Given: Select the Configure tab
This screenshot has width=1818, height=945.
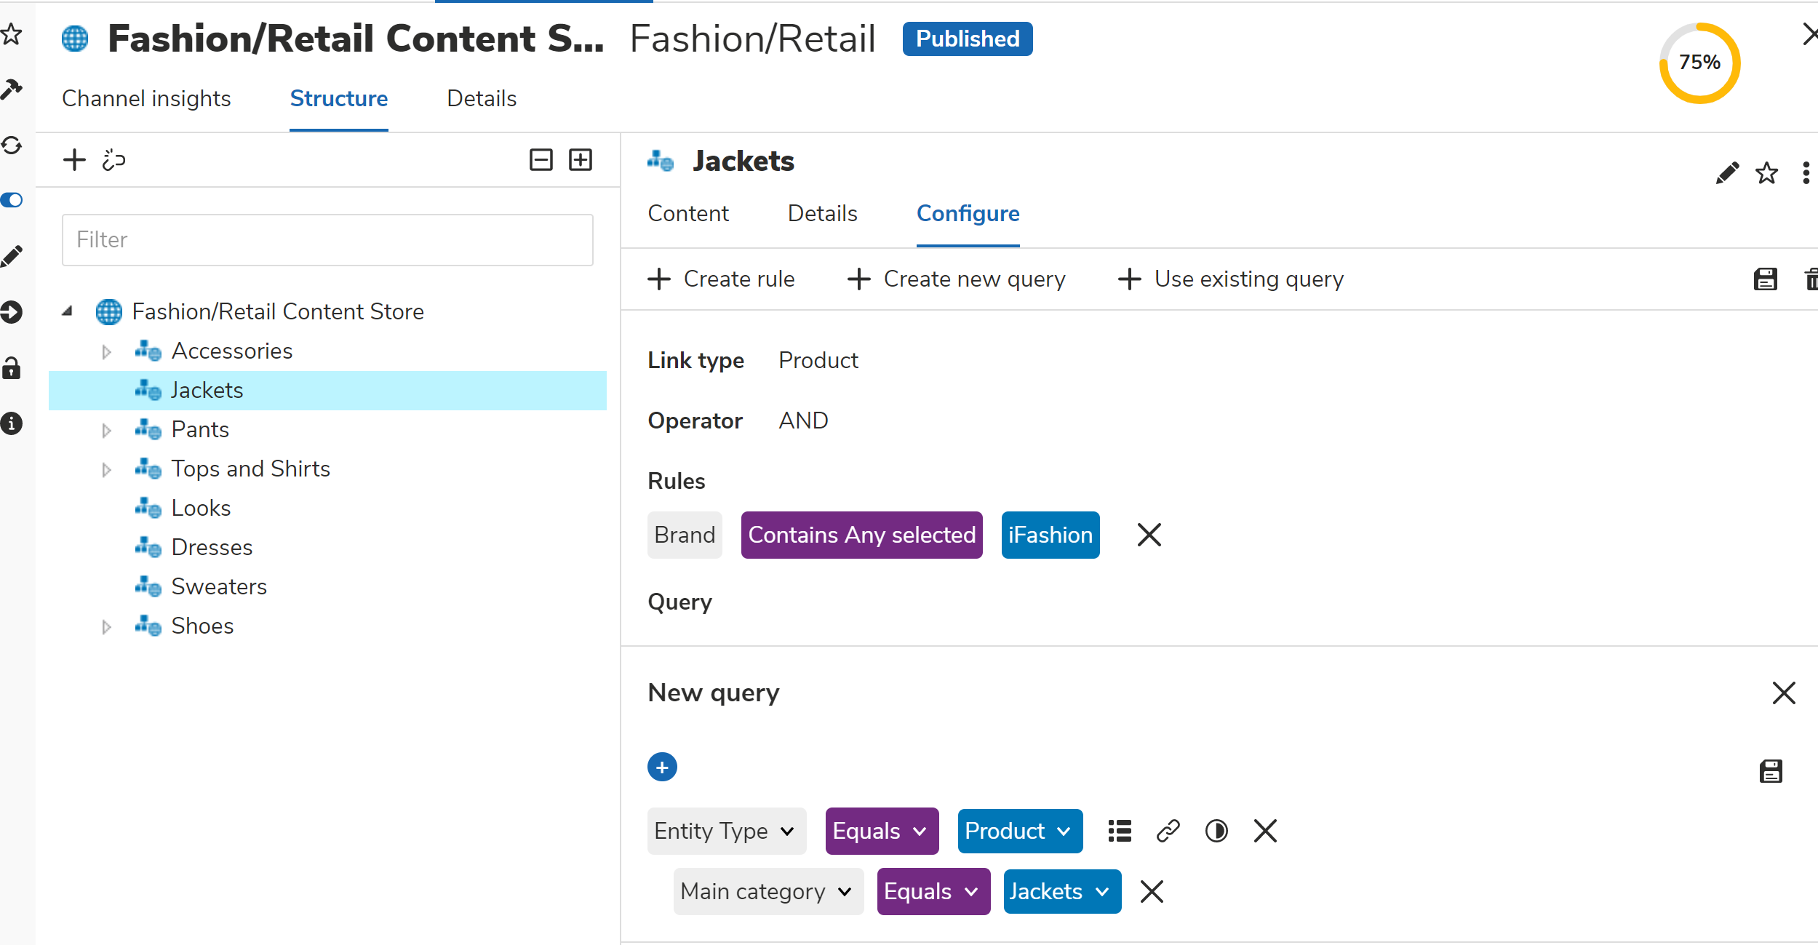Looking at the screenshot, I should [x=968, y=213].
